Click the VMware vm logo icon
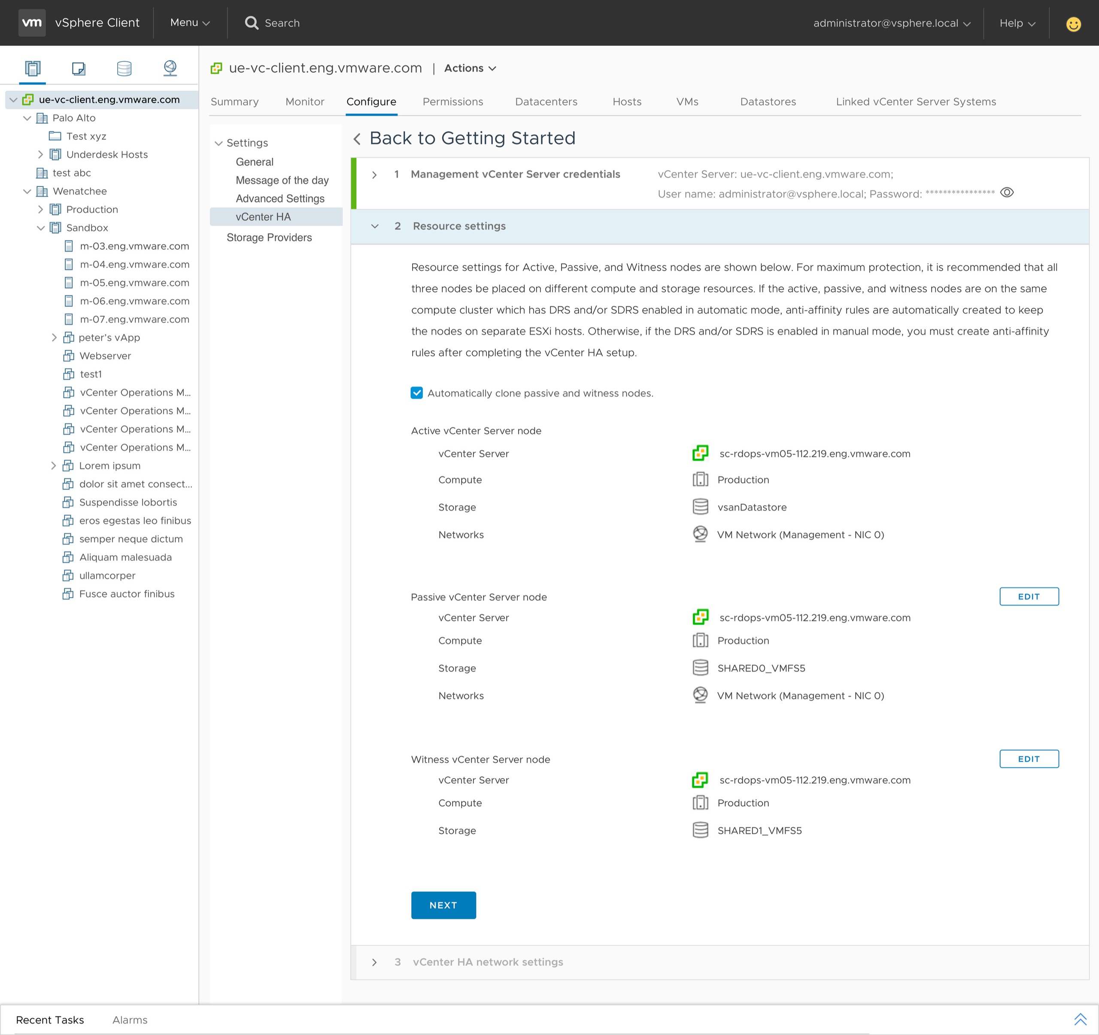The width and height of the screenshot is (1099, 1035). click(x=31, y=23)
